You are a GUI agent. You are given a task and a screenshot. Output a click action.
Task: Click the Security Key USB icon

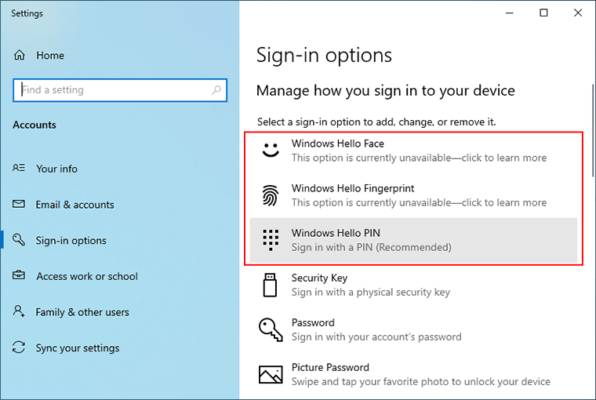271,285
